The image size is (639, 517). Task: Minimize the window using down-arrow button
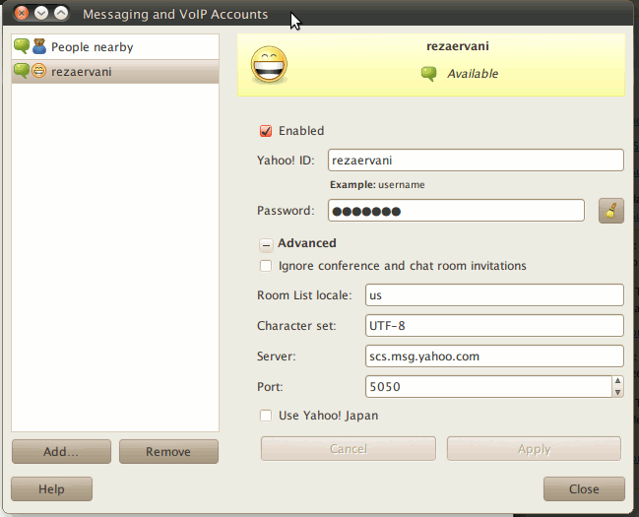pos(41,14)
